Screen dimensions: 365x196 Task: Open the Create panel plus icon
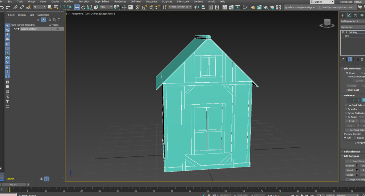pos(342,15)
